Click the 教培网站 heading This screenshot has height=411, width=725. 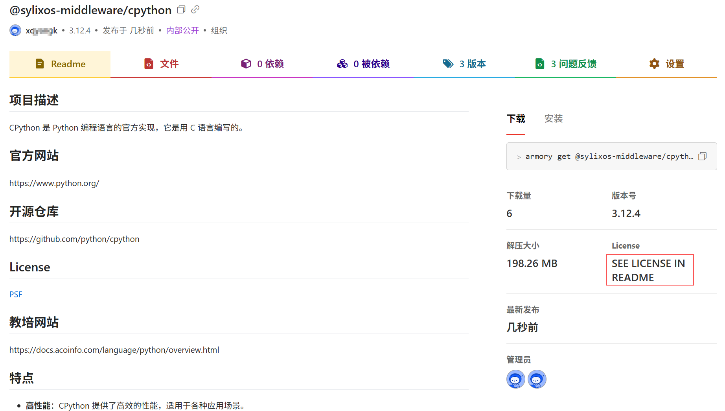[x=34, y=323]
